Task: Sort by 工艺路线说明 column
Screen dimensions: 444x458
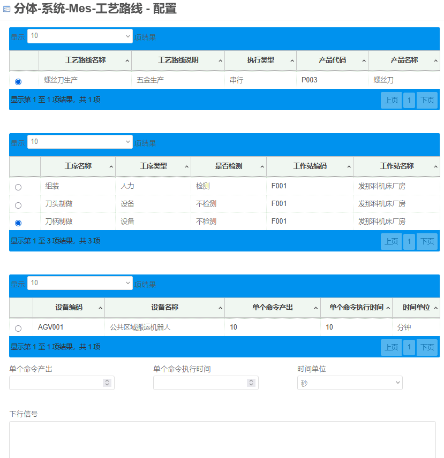Action: [178, 60]
